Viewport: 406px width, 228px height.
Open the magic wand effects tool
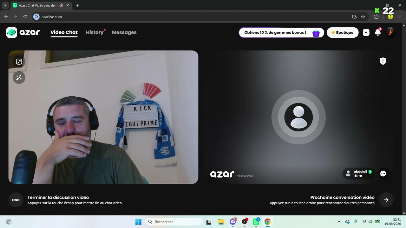[19, 78]
